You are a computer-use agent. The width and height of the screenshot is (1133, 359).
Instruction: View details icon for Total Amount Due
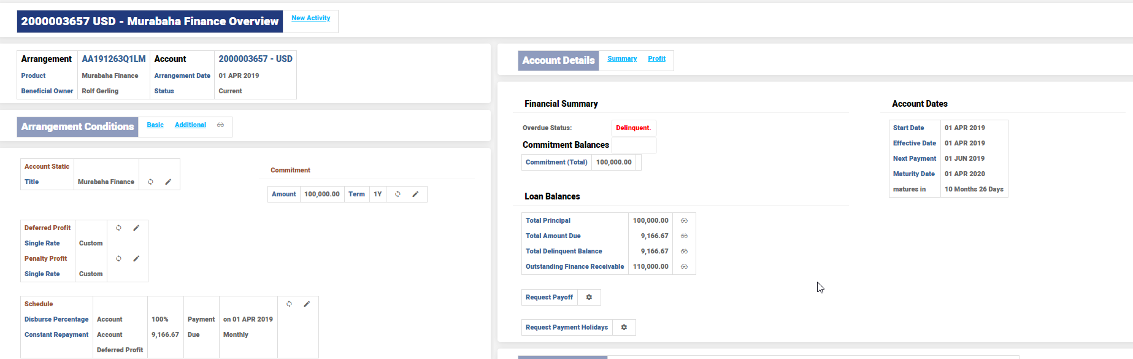pyautogui.click(x=684, y=236)
